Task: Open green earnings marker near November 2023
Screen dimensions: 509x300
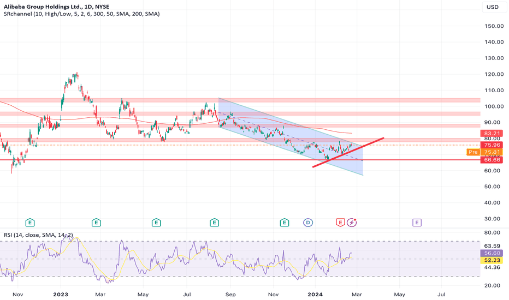Action: tap(285, 223)
